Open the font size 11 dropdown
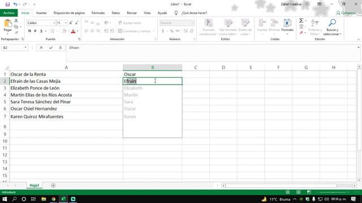The width and height of the screenshot is (362, 203). [x=66, y=23]
